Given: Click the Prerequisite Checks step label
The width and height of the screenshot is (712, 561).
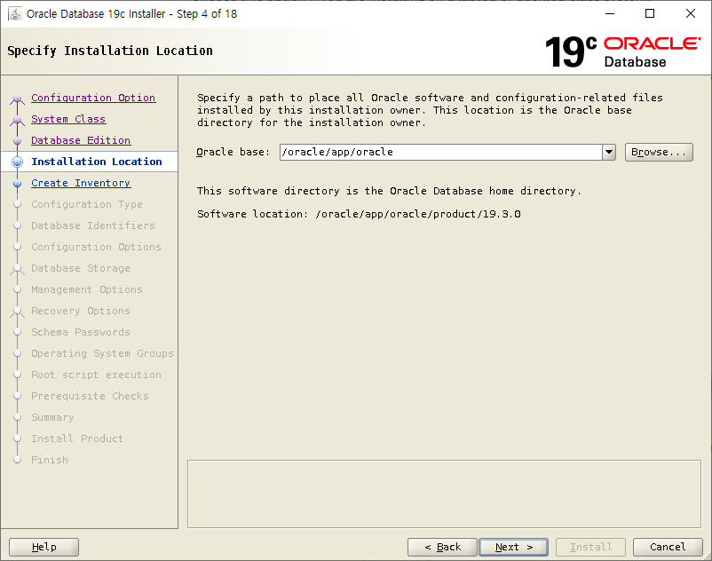Looking at the screenshot, I should pyautogui.click(x=90, y=396).
